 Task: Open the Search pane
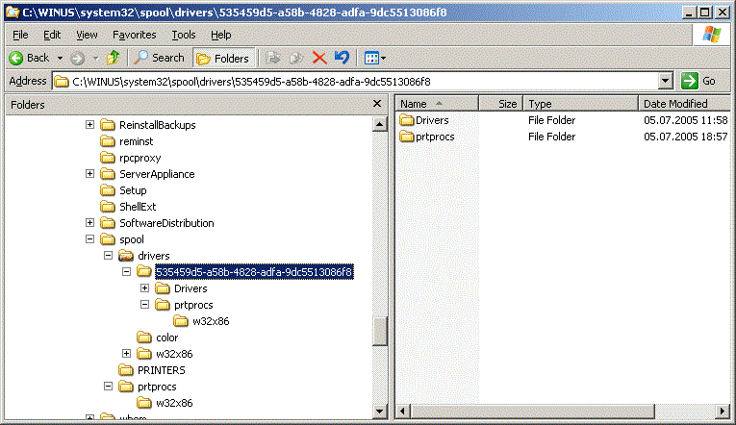[x=160, y=58]
